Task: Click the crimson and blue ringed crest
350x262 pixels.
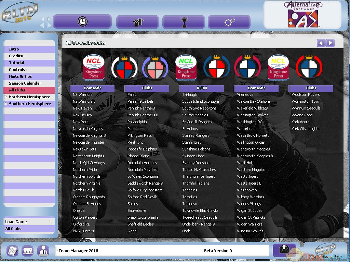Action: [247, 67]
